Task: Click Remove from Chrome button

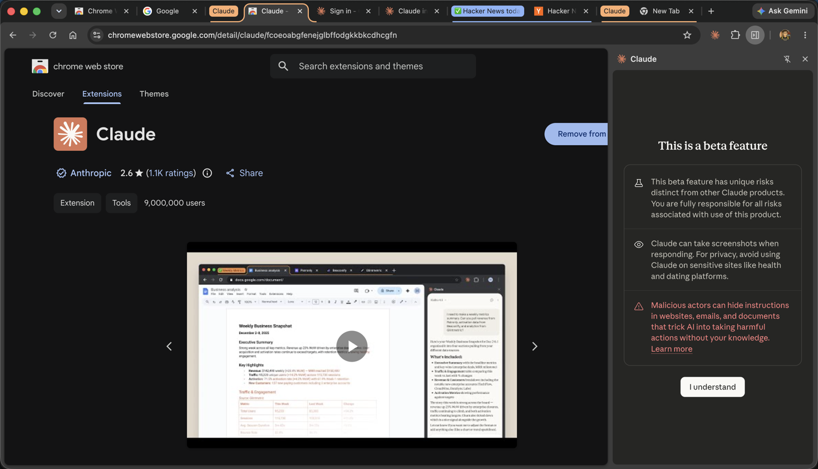Action: (x=576, y=134)
